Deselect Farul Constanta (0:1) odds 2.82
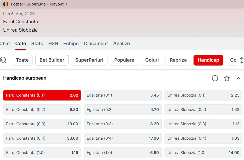The height and width of the screenshot is (160, 244). click(x=42, y=95)
